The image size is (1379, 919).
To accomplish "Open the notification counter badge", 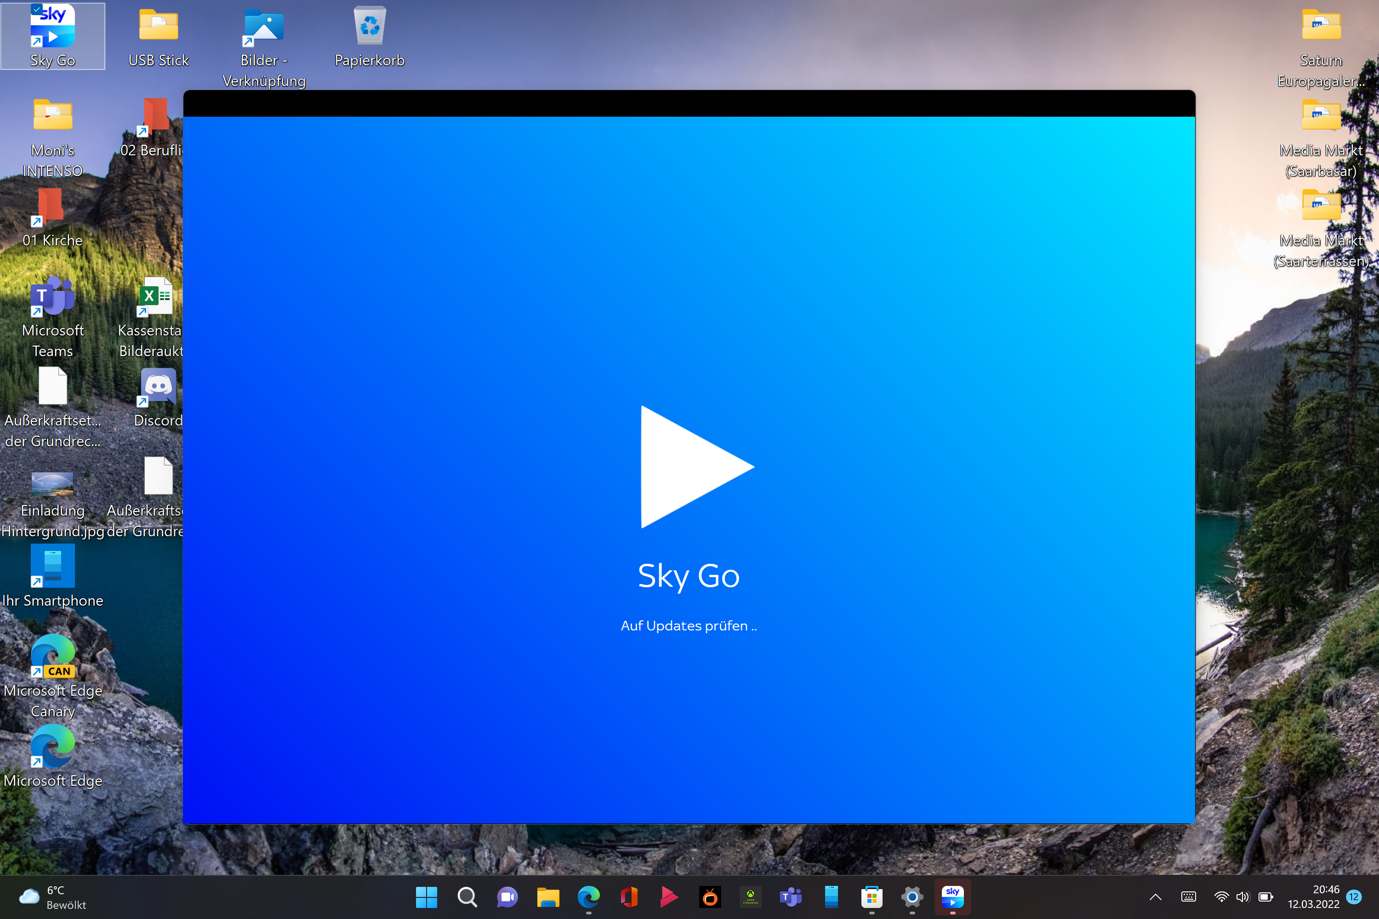I will (1353, 897).
